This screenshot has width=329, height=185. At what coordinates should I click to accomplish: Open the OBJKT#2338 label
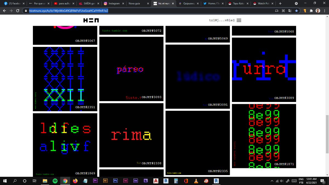click(x=152, y=163)
